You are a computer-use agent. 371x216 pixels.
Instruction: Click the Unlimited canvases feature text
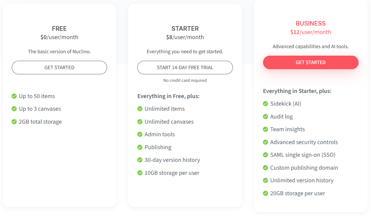coord(169,122)
